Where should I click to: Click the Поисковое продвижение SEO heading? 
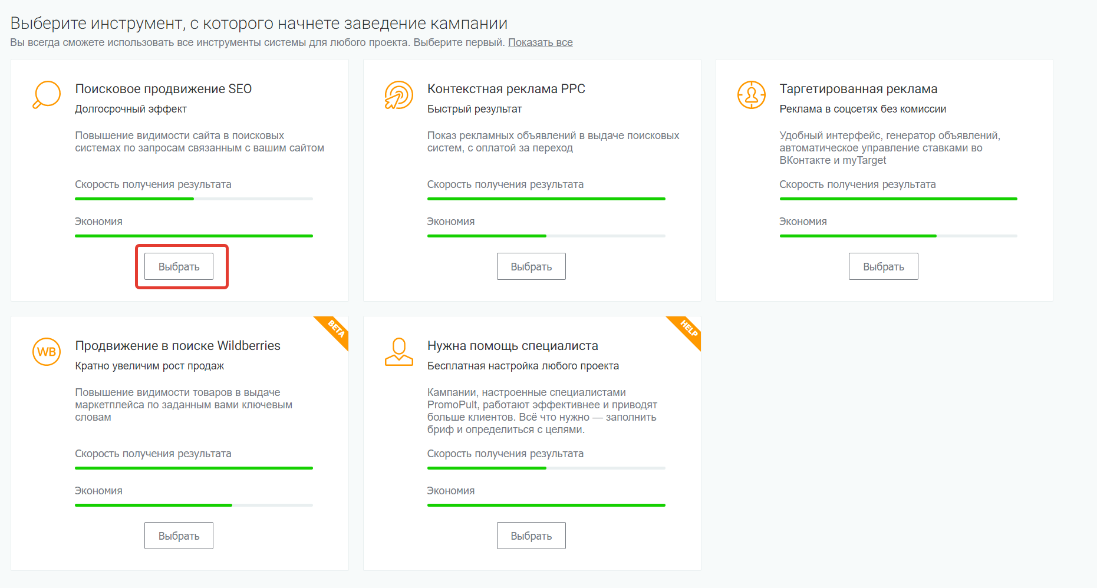[163, 89]
